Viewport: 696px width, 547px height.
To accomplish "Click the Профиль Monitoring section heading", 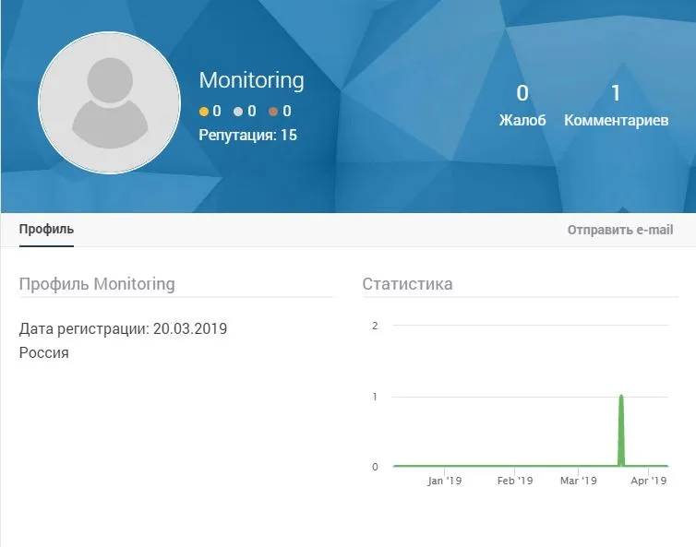I will (97, 284).
